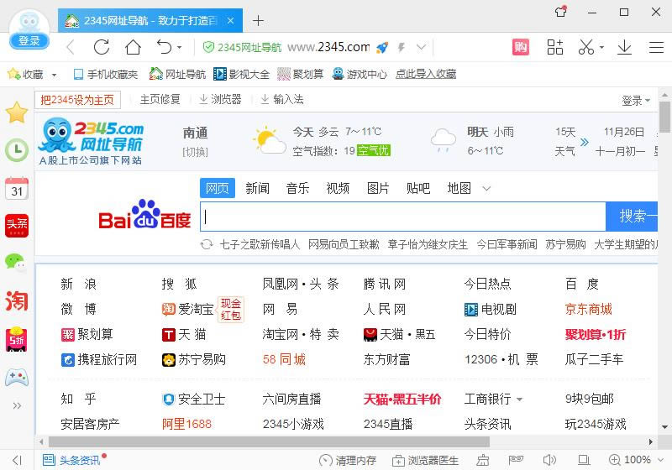This screenshot has height=470, width=672.
Task: Open 游戏中心 bookmark
Action: (x=360, y=75)
